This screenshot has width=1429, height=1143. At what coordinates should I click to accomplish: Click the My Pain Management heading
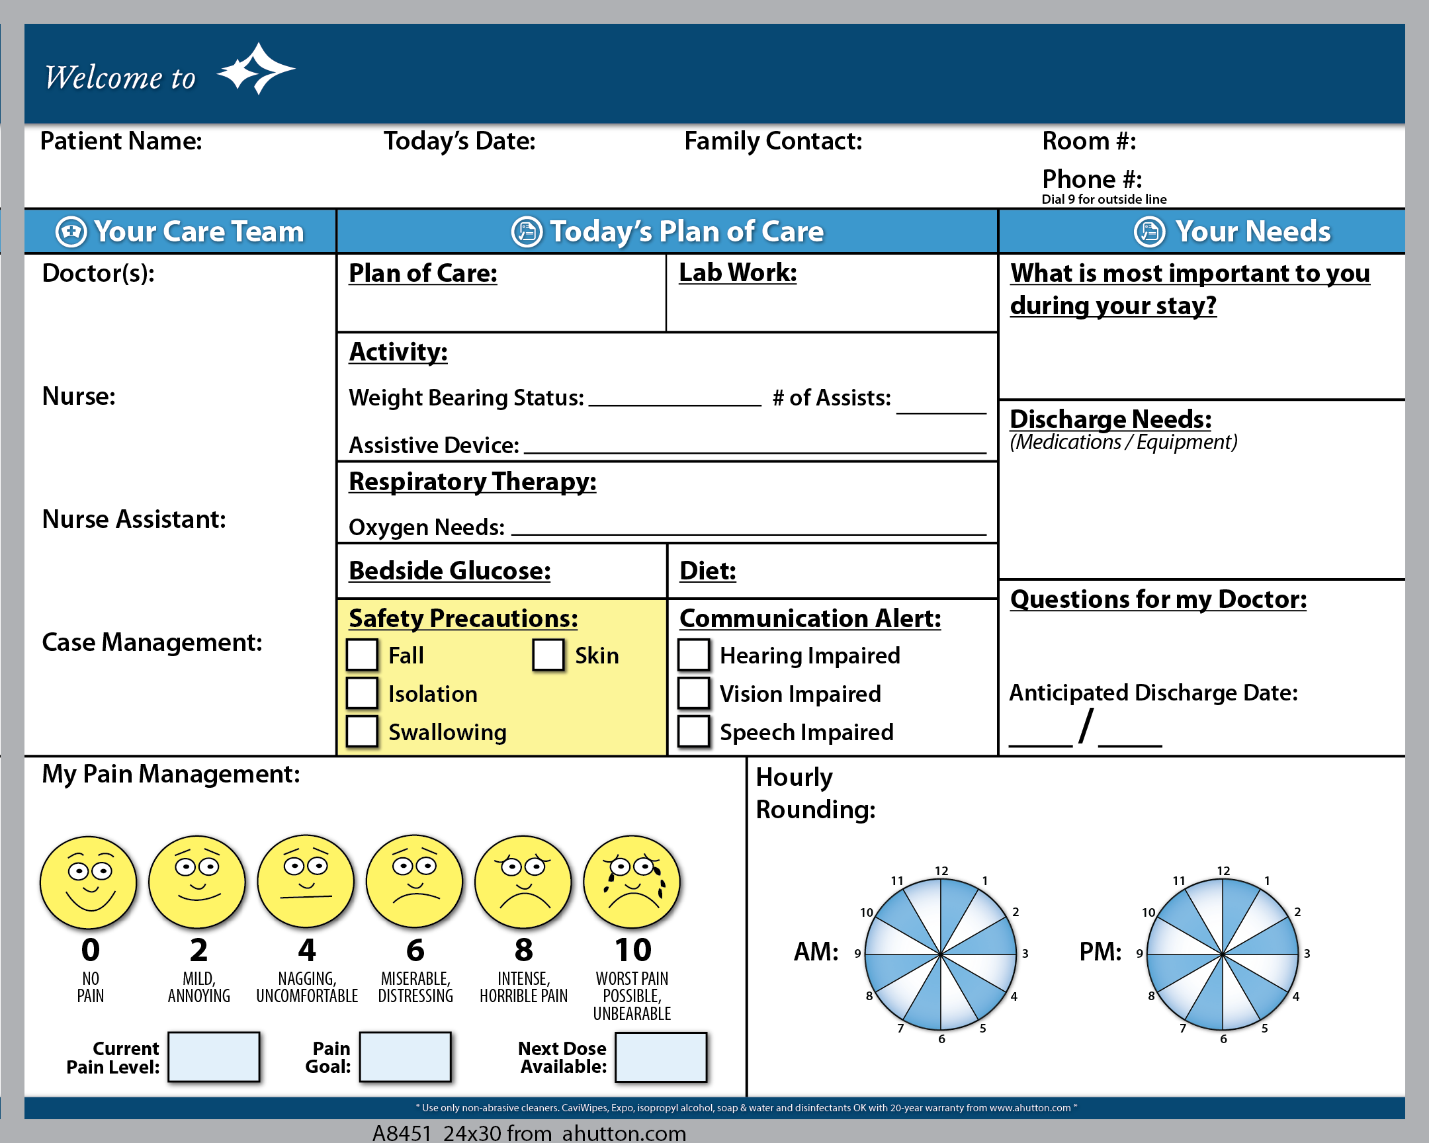coord(171,775)
